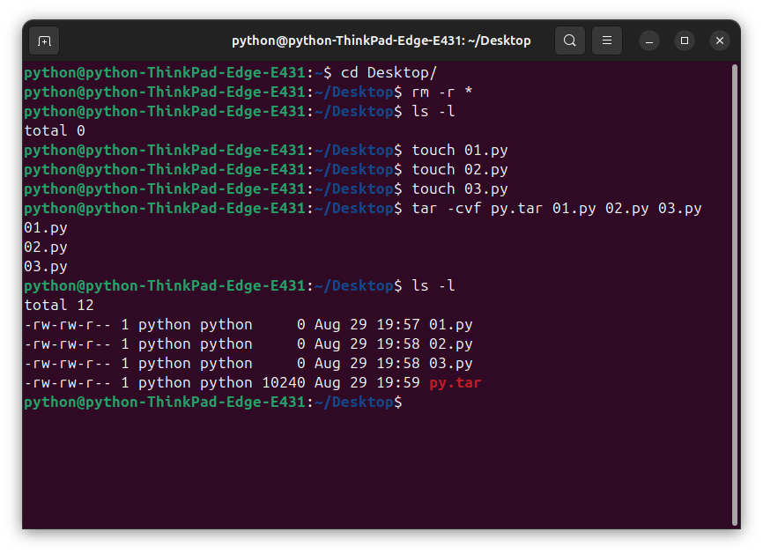Click 01.py in the ls listing
The width and height of the screenshot is (763, 554).
coord(450,325)
